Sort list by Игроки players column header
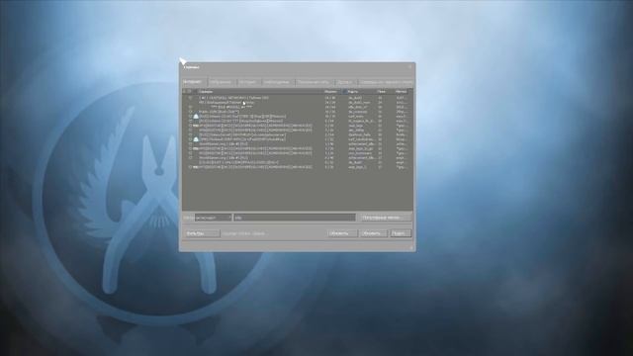633x356 pixels. (333, 92)
